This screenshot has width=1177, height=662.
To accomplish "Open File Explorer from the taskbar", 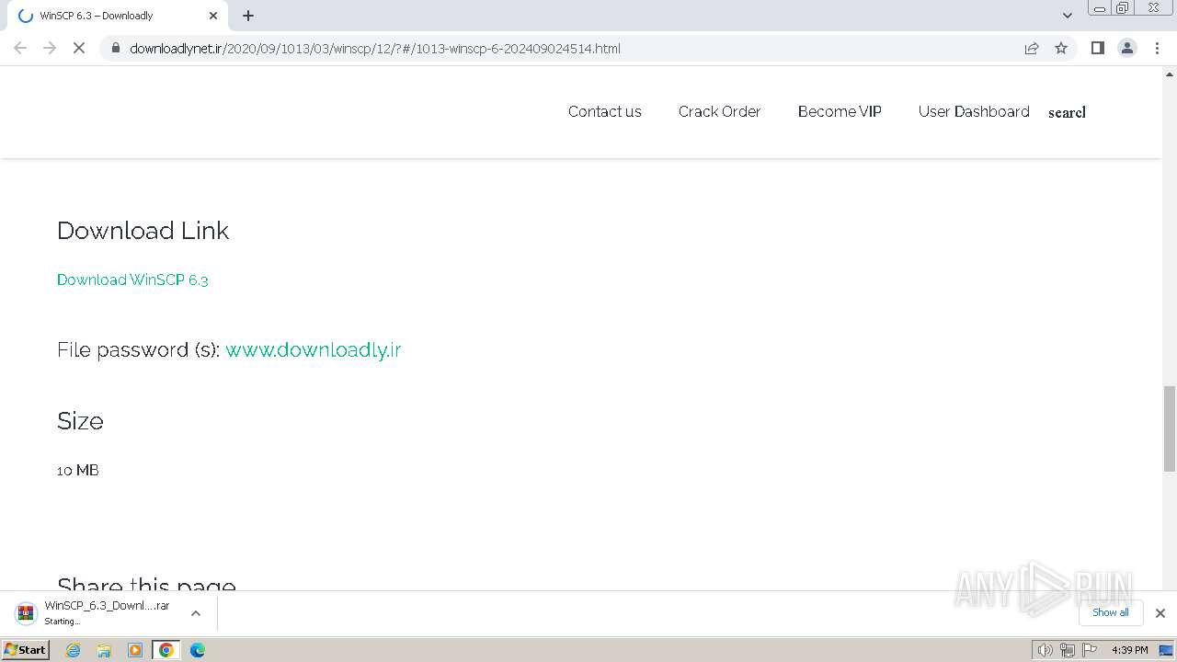I will (x=104, y=650).
